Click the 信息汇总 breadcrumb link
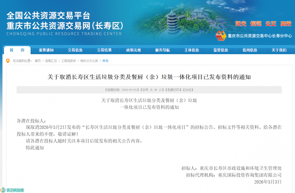The height and width of the screenshot is (193, 295). (x=51, y=61)
